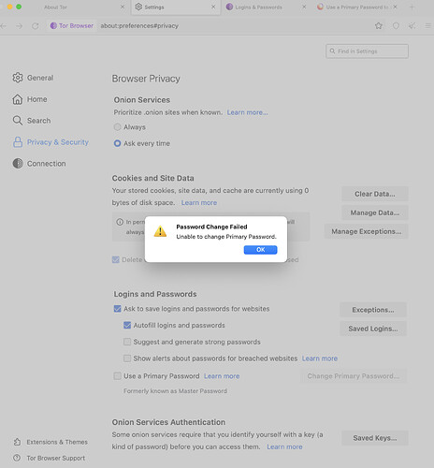Image resolution: width=434 pixels, height=468 pixels.
Task: Open the Connection settings category
Action: (x=39, y=164)
